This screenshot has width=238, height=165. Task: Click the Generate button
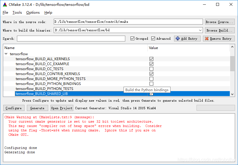37,108
